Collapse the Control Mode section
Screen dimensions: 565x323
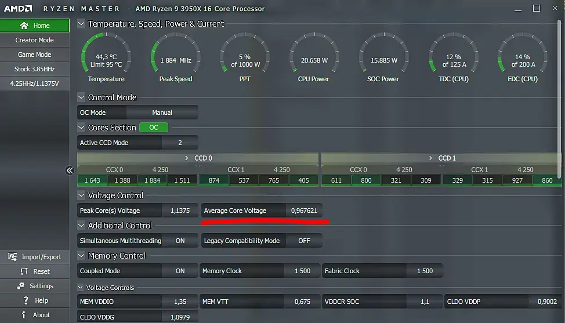click(81, 97)
